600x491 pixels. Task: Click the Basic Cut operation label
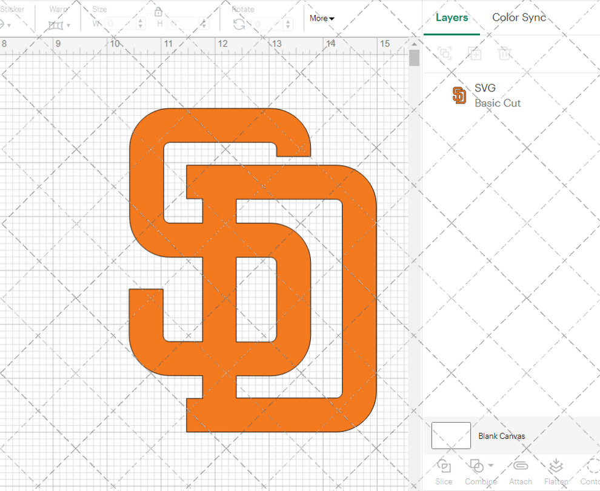click(x=498, y=103)
